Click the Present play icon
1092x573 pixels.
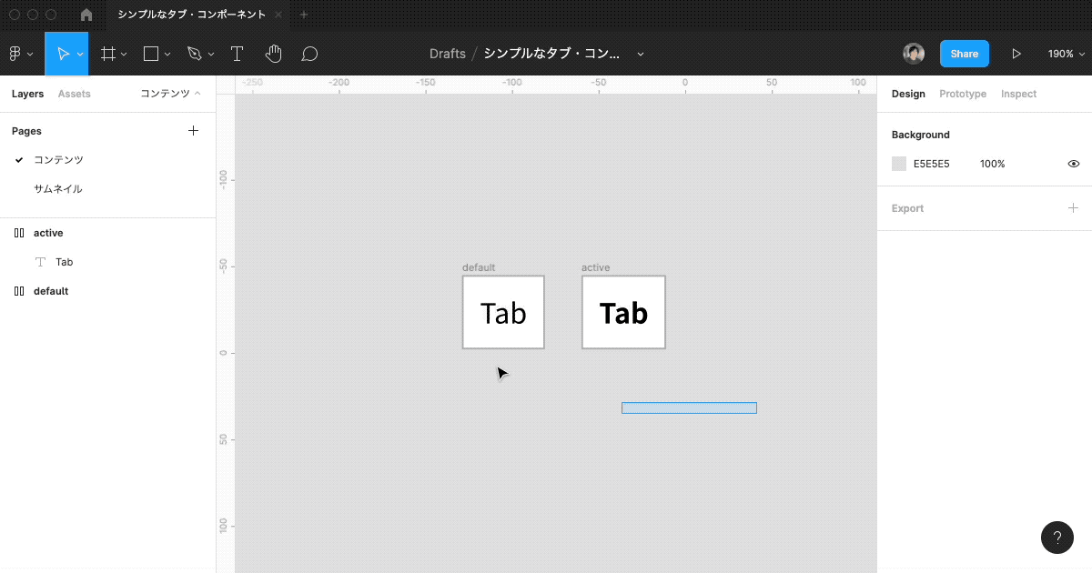[x=1016, y=54]
